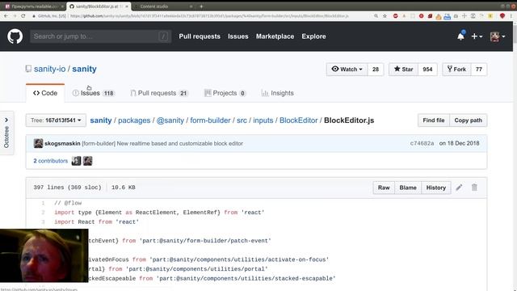Bookmark page with star icon
This screenshot has height=291, width=517.
tap(385, 16)
